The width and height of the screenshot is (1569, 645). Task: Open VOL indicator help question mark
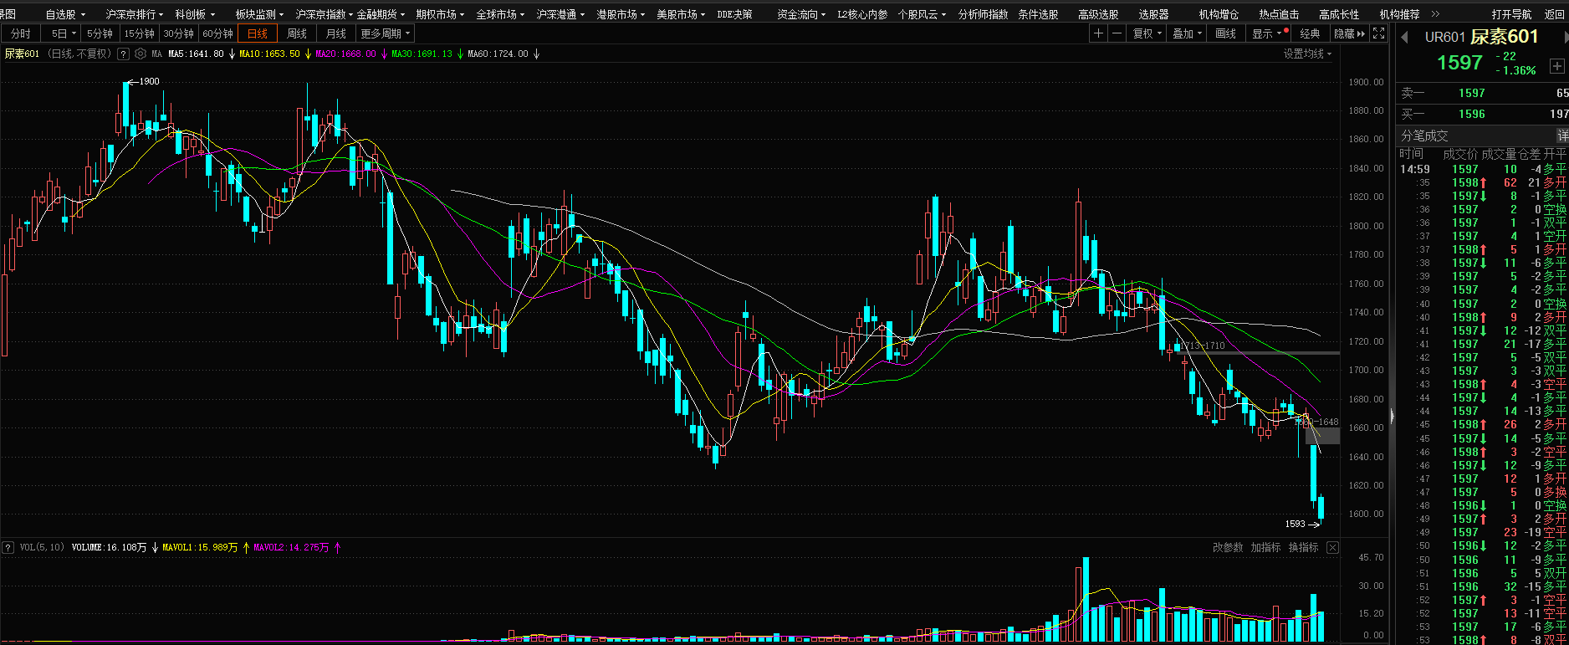click(x=8, y=547)
